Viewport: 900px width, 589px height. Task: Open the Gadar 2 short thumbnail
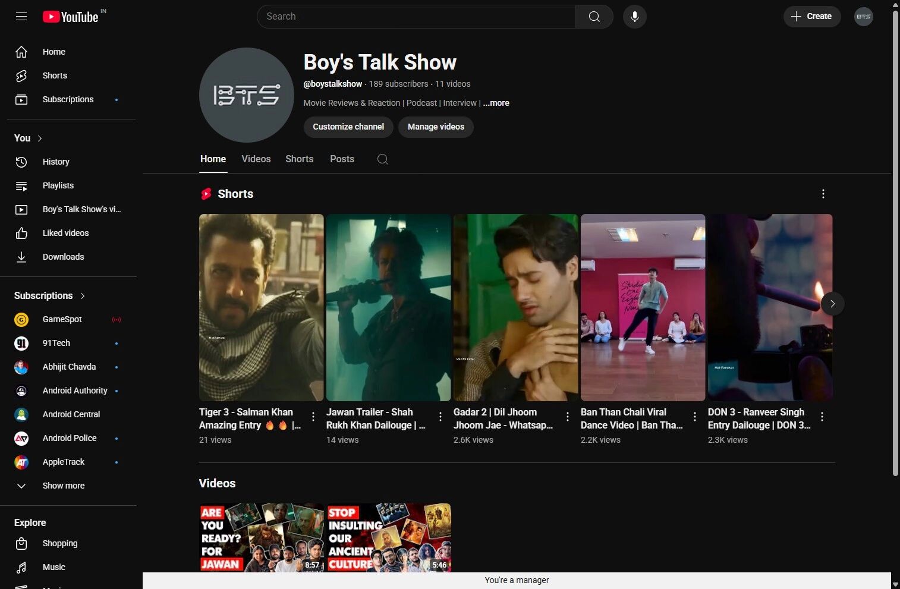pos(515,307)
